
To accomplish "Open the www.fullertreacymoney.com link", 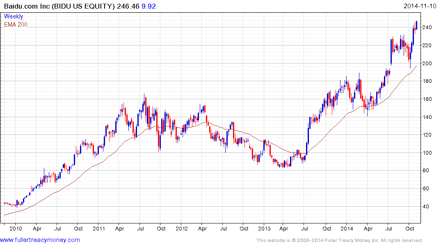I will click(40, 240).
